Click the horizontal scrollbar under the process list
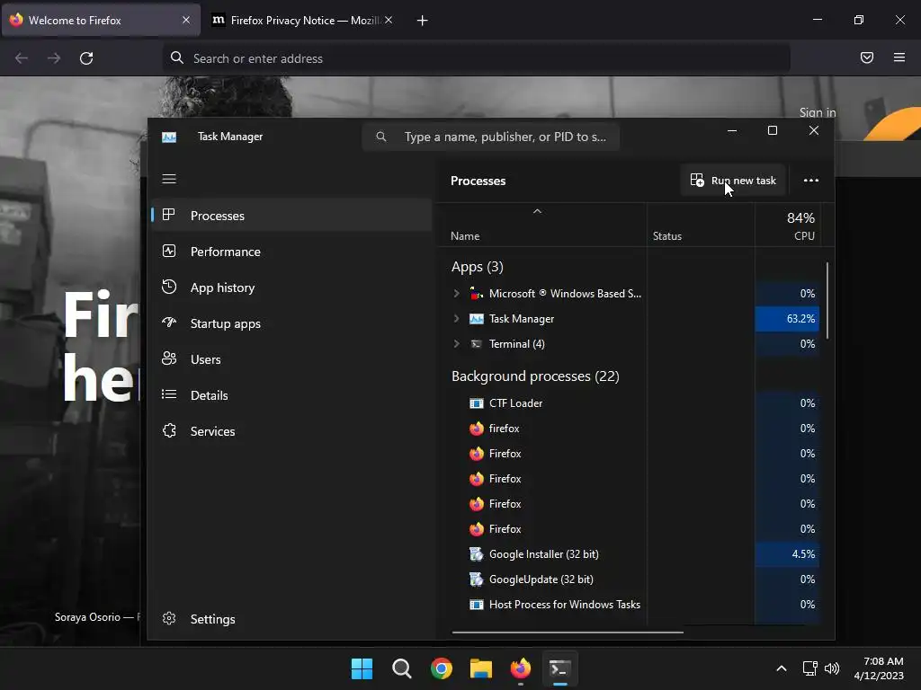Screen dimensions: 921x690 click(x=568, y=632)
